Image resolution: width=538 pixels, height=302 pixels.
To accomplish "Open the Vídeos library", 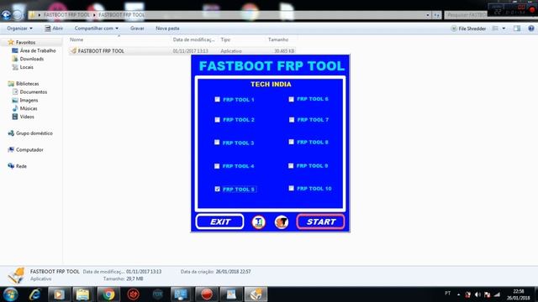I will point(23,117).
